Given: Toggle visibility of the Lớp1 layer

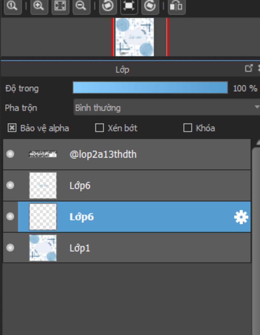Looking at the screenshot, I should (x=10, y=248).
